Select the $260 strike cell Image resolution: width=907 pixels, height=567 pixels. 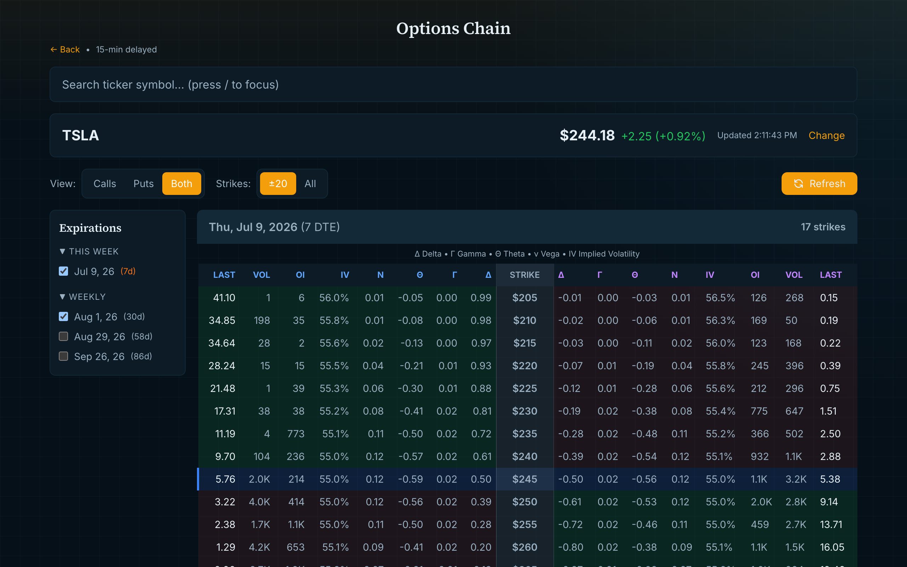(525, 547)
